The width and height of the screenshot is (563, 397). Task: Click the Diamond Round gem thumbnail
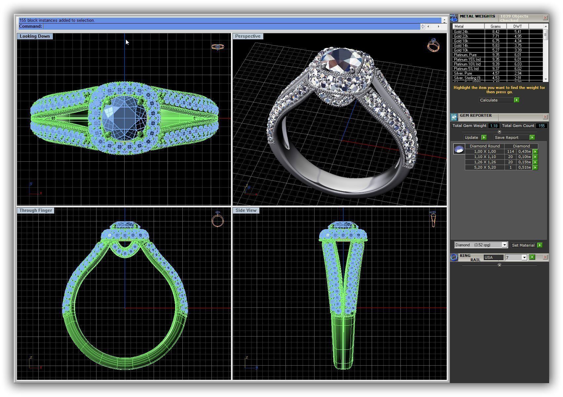pos(459,149)
